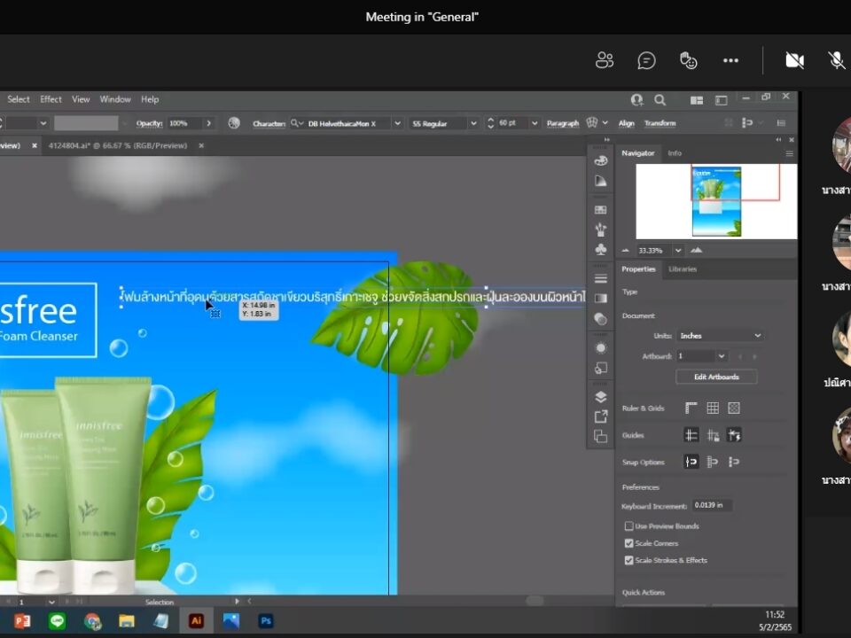Viewport: 851px width, 638px height.
Task: Toggle Show Transparency Grid icon
Action: [734, 408]
